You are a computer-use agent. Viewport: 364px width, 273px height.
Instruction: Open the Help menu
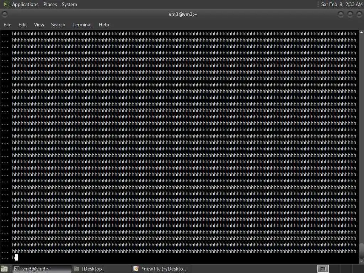(104, 25)
